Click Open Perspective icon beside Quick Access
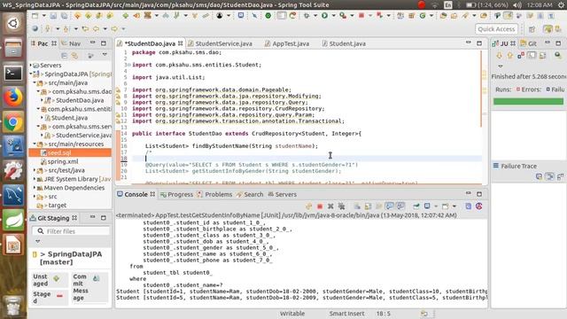Viewport: 567px width, 319px height. pos(532,29)
